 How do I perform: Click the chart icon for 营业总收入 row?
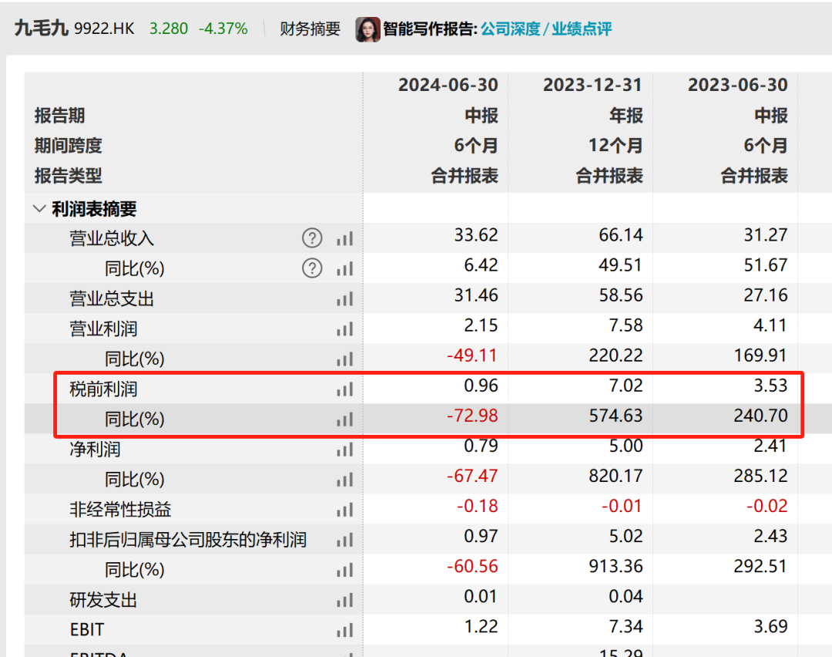(x=344, y=239)
